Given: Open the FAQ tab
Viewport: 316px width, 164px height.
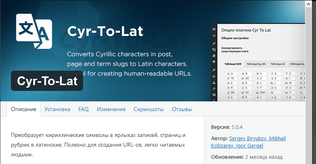Looking at the screenshot, I should point(84,109).
